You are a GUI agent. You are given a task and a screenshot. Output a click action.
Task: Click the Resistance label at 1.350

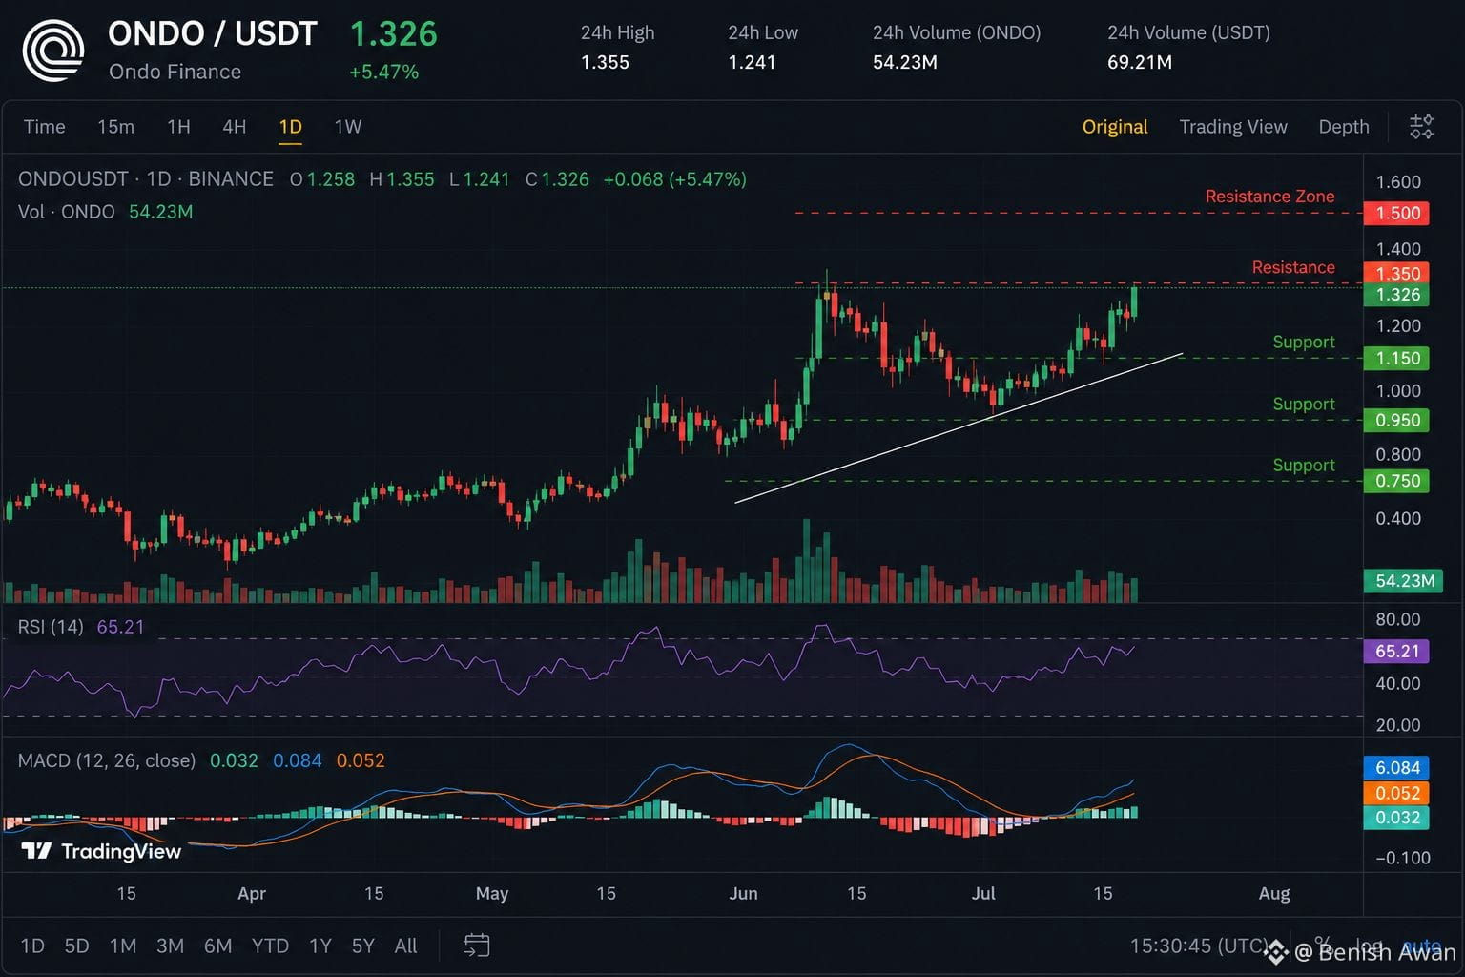coord(1293,267)
